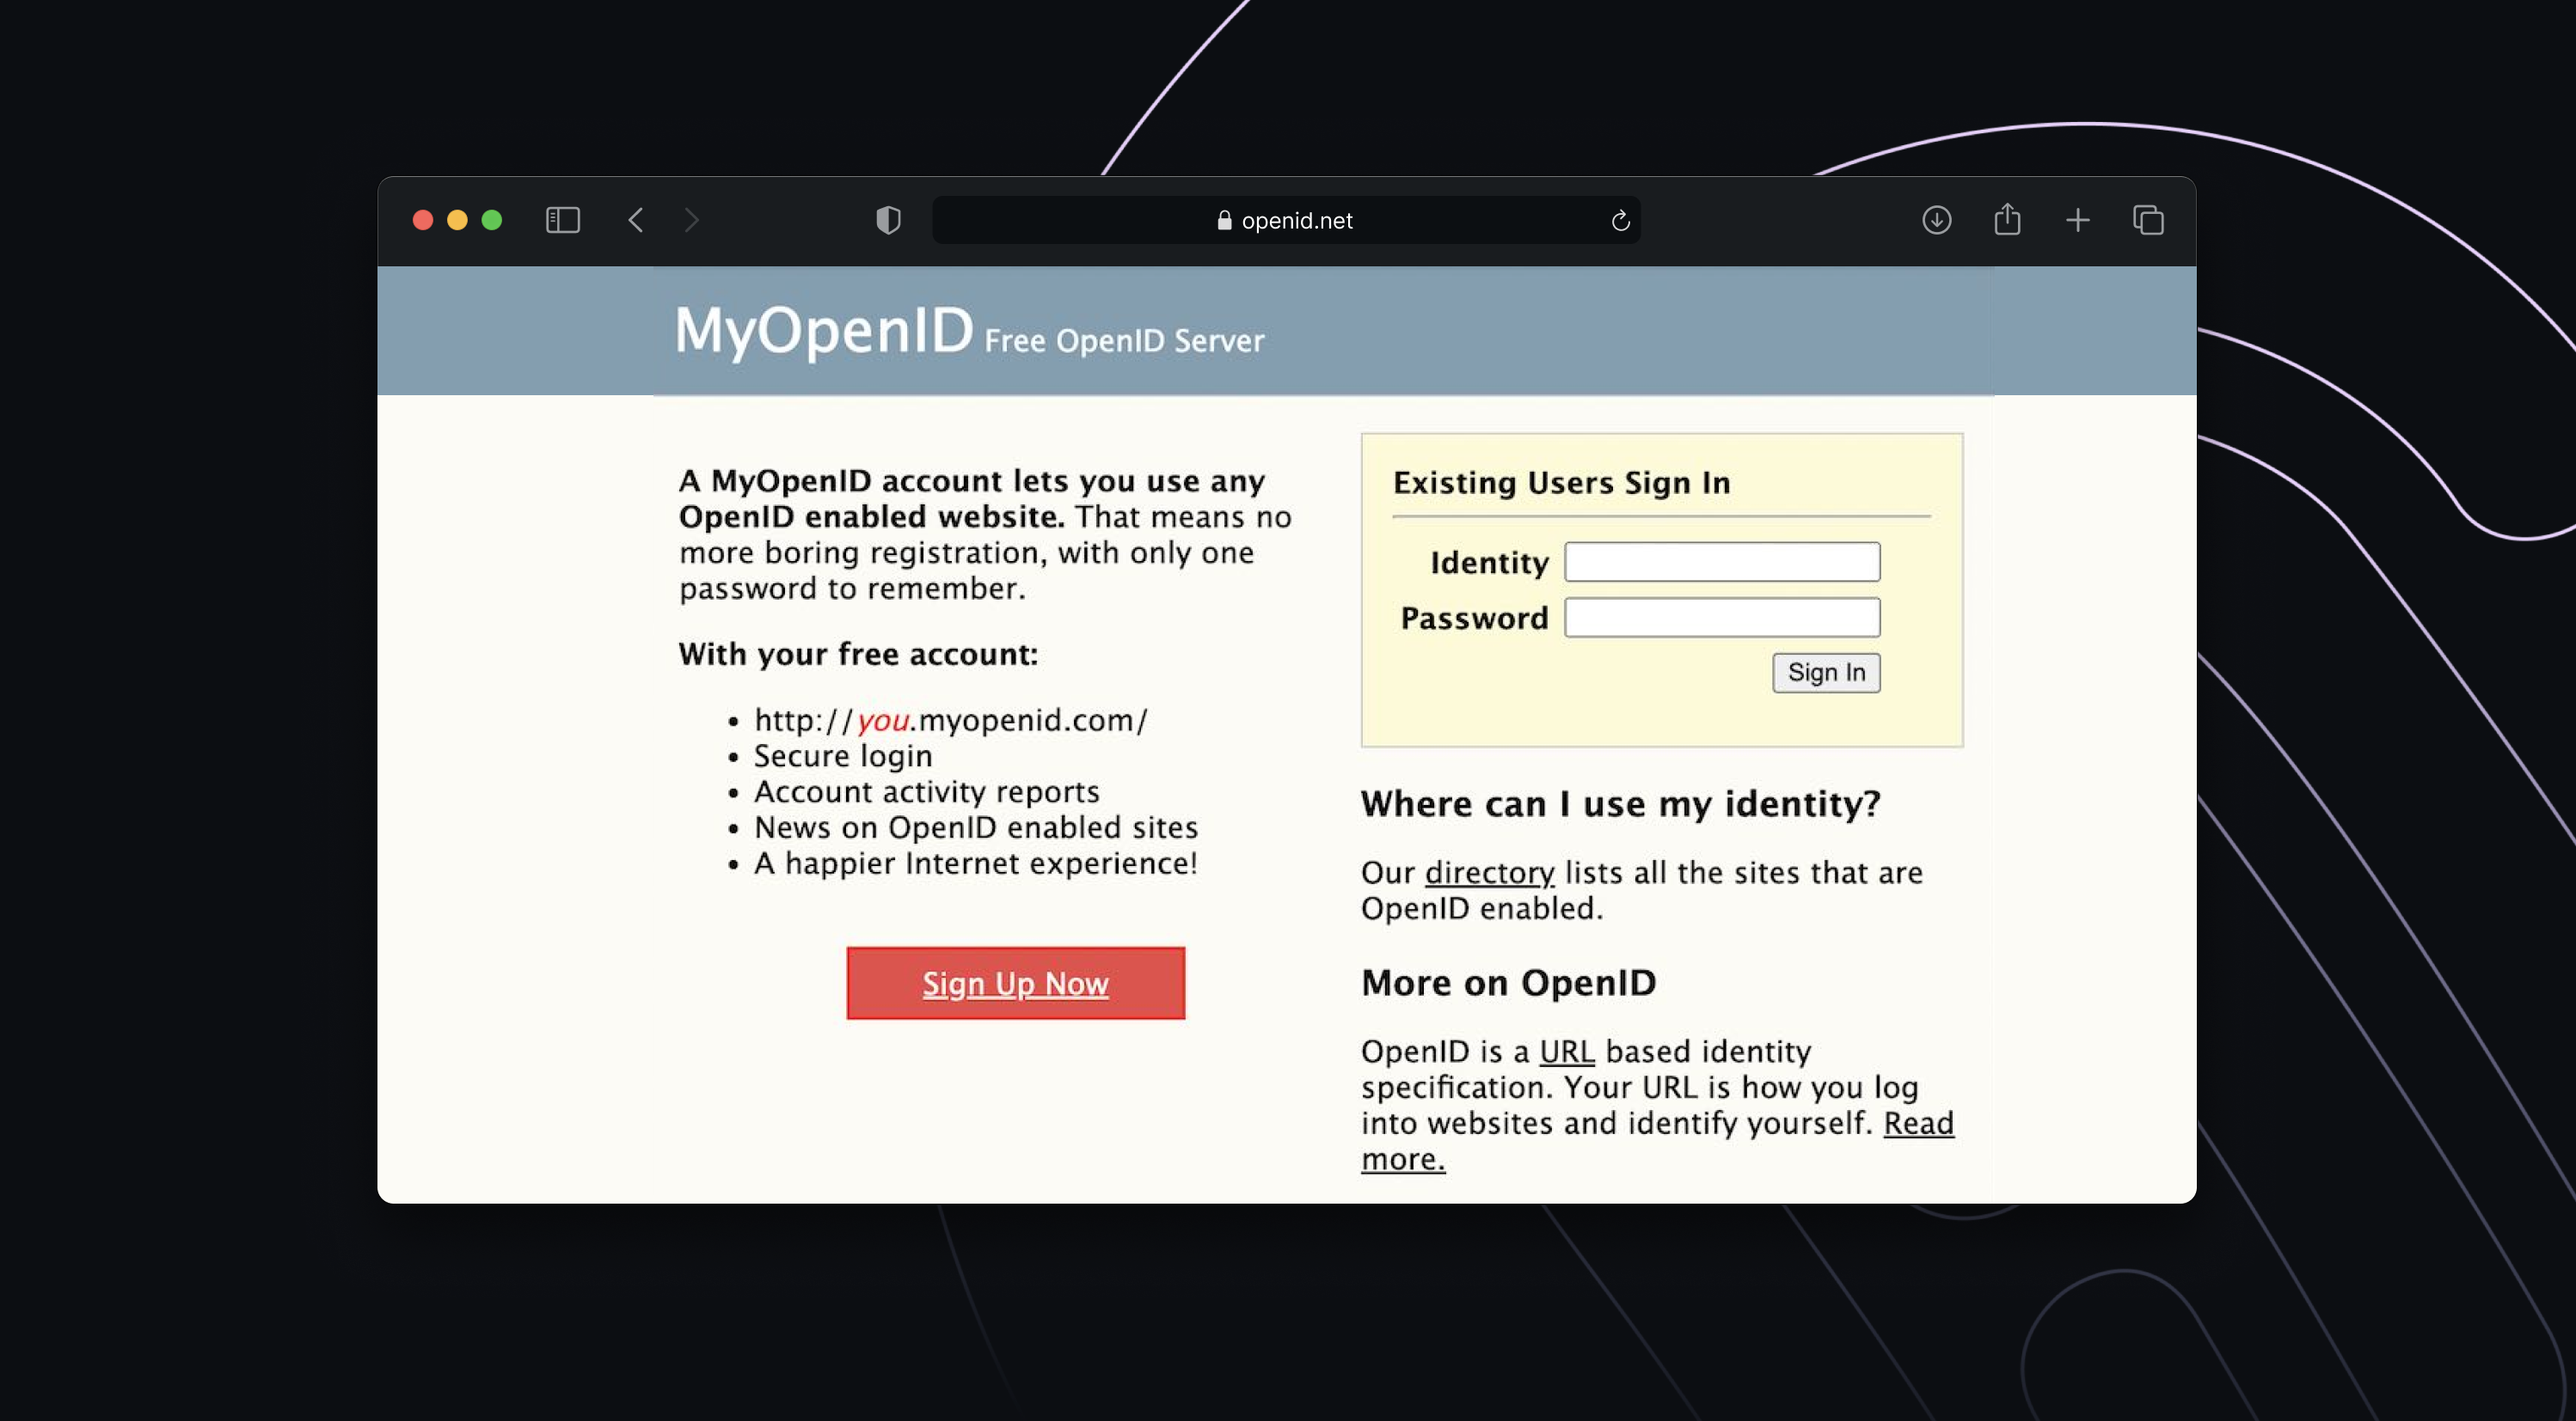Open the directory link

(1489, 872)
